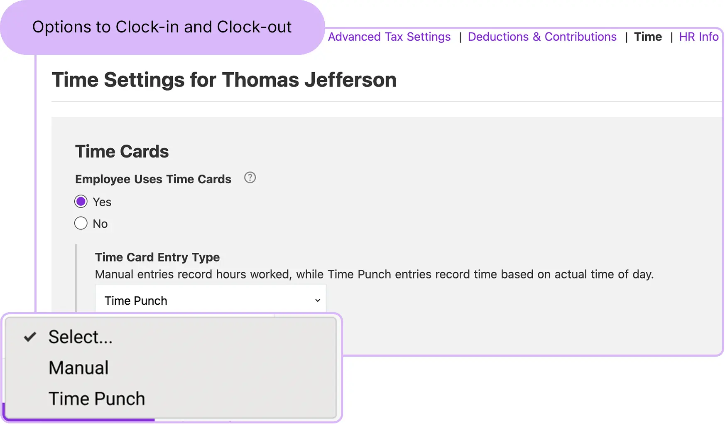Open the HR Info tab
The image size is (725, 424).
pyautogui.click(x=699, y=37)
